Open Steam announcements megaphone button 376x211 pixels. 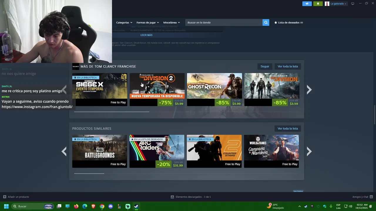pos(307,4)
